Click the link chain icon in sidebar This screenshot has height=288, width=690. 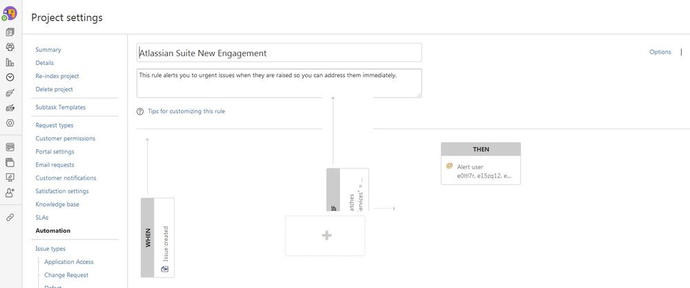pyautogui.click(x=10, y=218)
